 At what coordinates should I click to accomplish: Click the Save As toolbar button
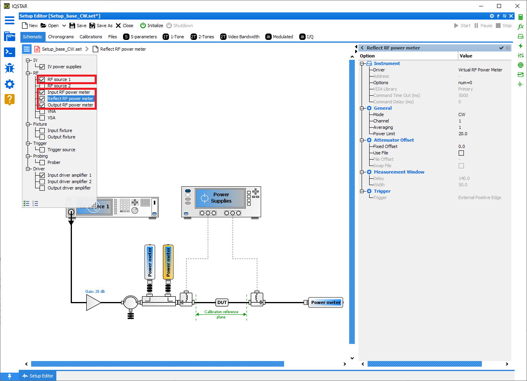click(x=101, y=26)
